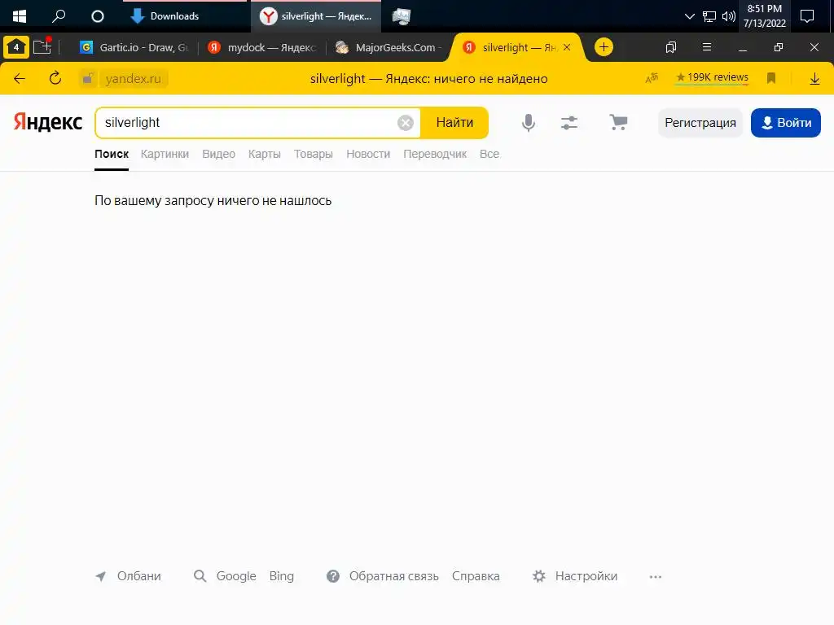Switch to the MajorGeeks.Com tab
The width and height of the screenshot is (834, 625).
click(388, 47)
